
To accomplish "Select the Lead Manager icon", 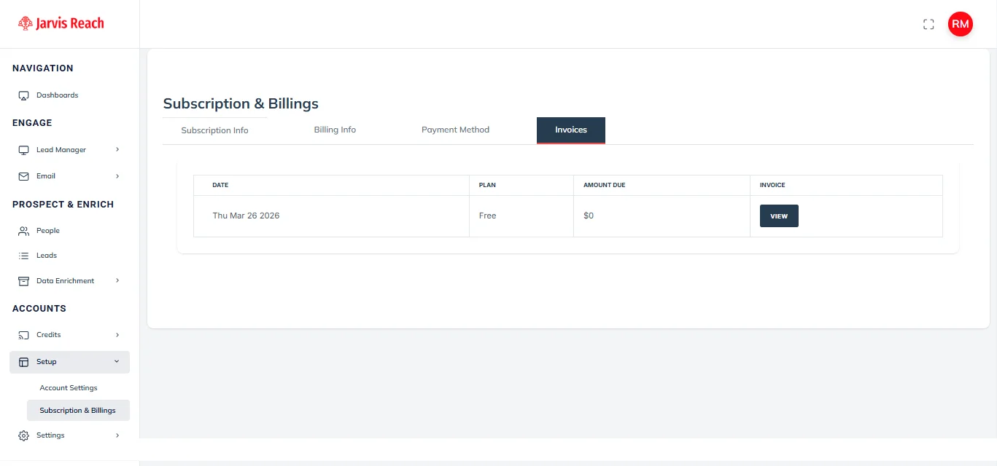I will click(23, 149).
